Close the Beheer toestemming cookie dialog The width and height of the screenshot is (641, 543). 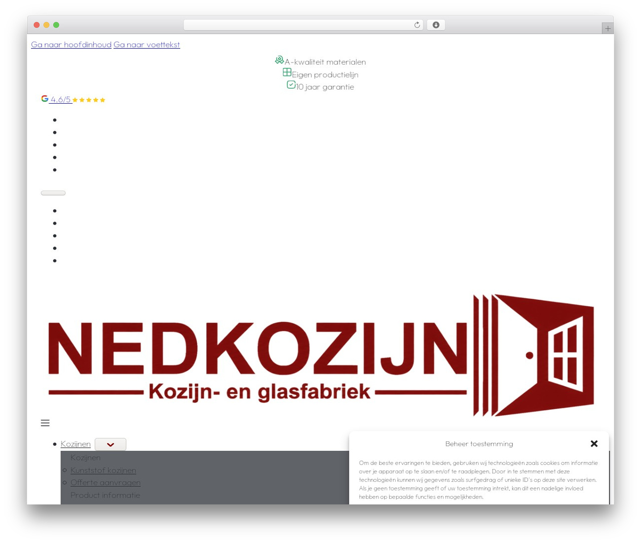pyautogui.click(x=594, y=443)
